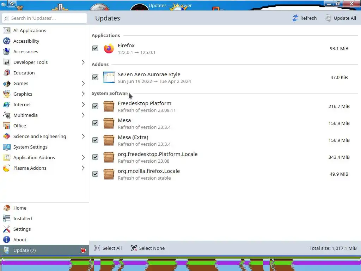
Task: Expand the Application Addons chevron
Action: click(x=83, y=158)
